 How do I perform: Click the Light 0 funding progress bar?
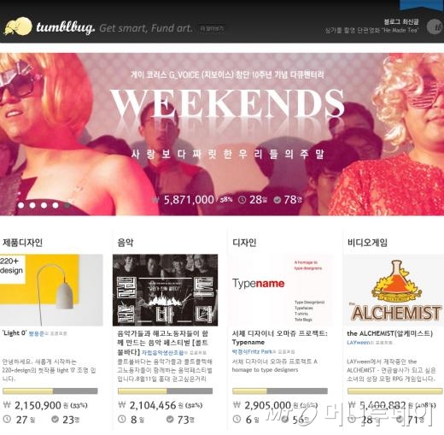50,391
